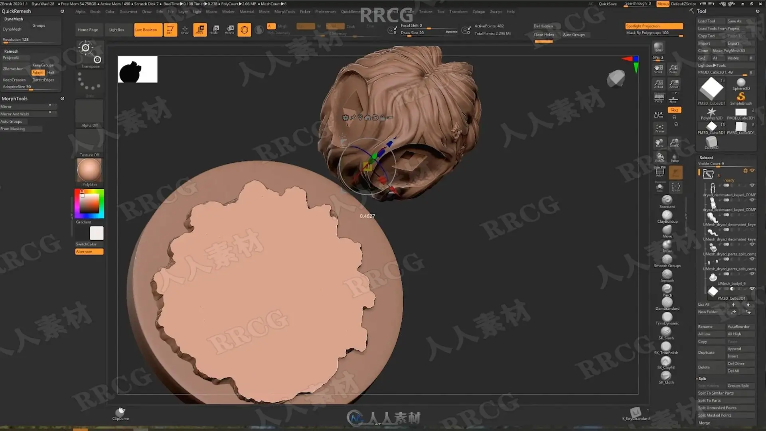Activate the Rotate transform icon
This screenshot has height=431, width=766.
click(229, 30)
